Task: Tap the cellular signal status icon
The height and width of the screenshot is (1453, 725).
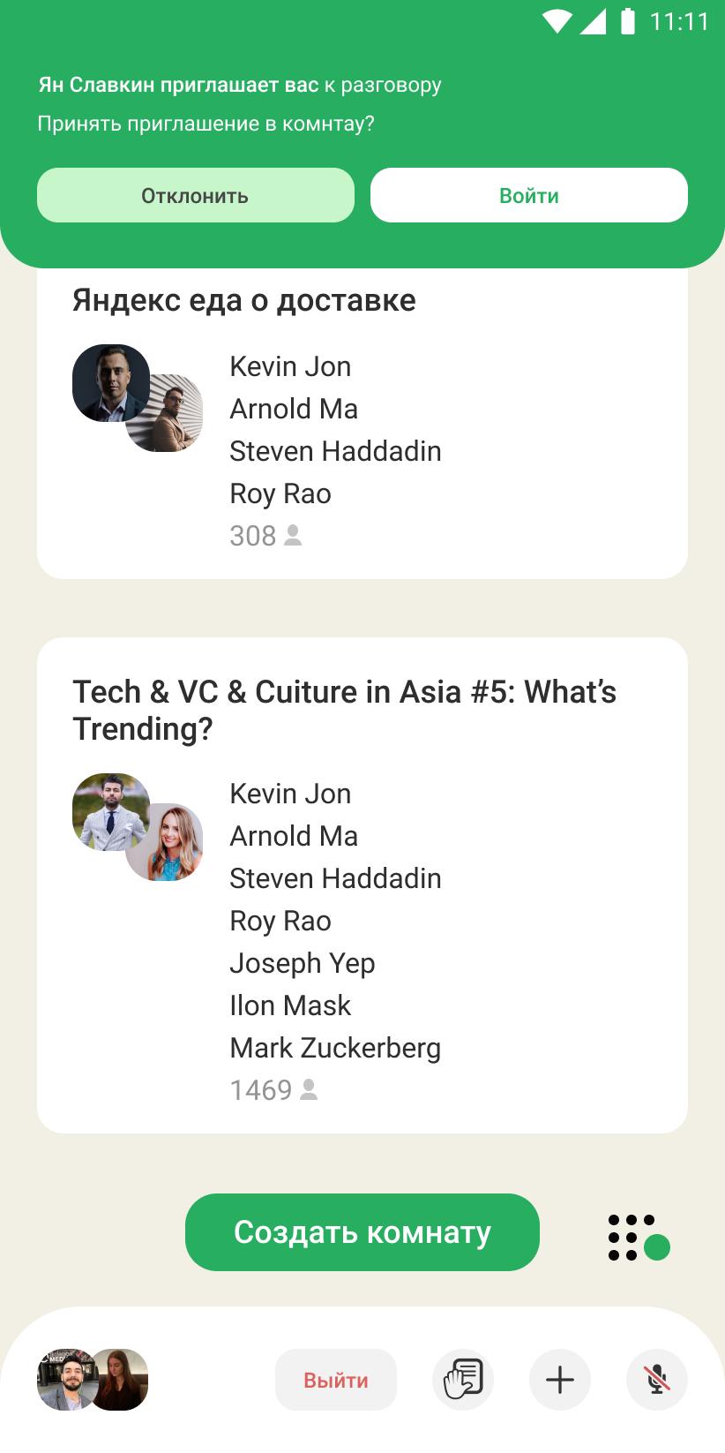Action: pos(593,21)
